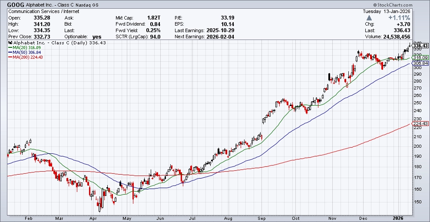430x222 pixels.
Task: Click the Mar label on the date axis
Action: (x=59, y=218)
